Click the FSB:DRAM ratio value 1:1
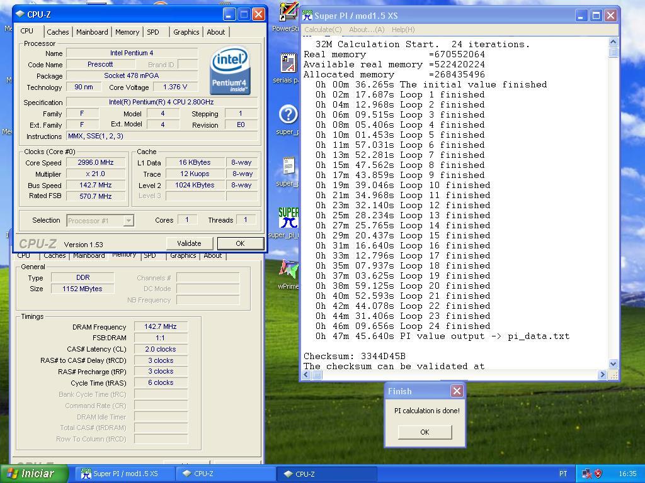645x483 pixels. tap(161, 338)
